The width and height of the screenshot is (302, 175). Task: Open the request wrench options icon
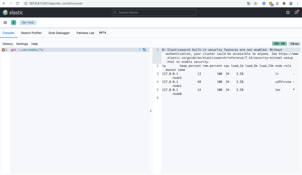(x=144, y=50)
